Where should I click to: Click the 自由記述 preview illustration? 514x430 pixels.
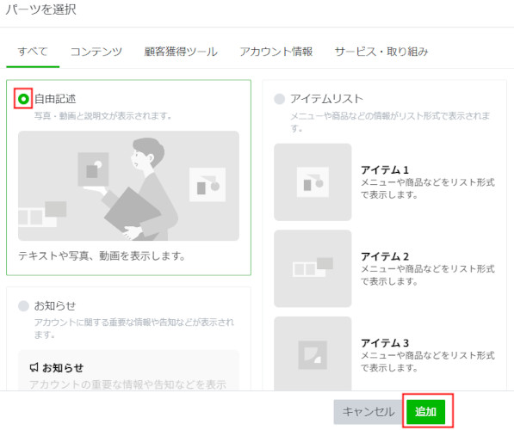click(128, 186)
